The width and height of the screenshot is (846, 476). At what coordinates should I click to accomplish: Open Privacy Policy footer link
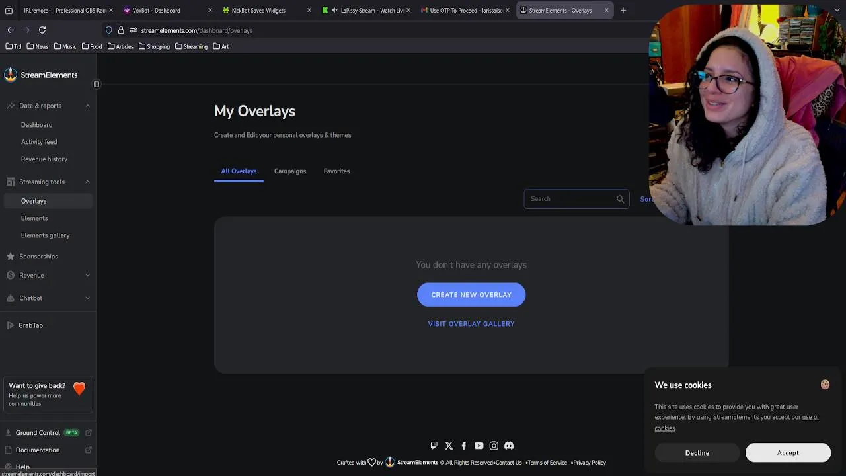click(590, 463)
